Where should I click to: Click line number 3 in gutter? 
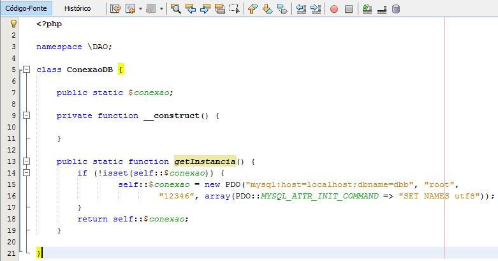click(13, 47)
